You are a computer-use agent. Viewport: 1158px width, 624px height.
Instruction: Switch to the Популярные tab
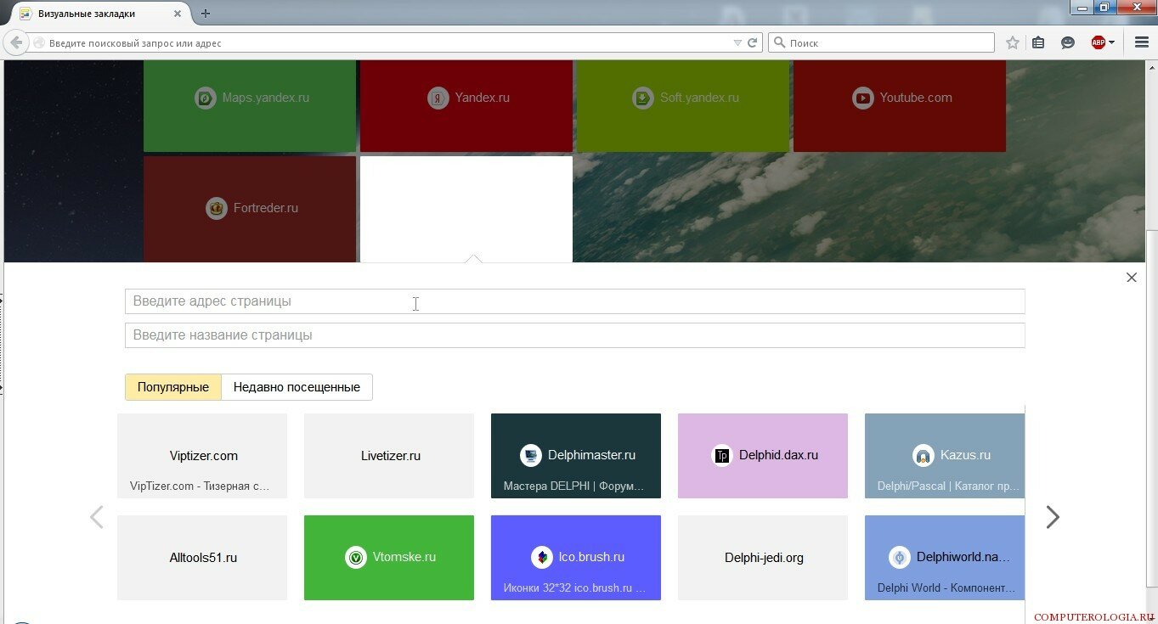173,387
